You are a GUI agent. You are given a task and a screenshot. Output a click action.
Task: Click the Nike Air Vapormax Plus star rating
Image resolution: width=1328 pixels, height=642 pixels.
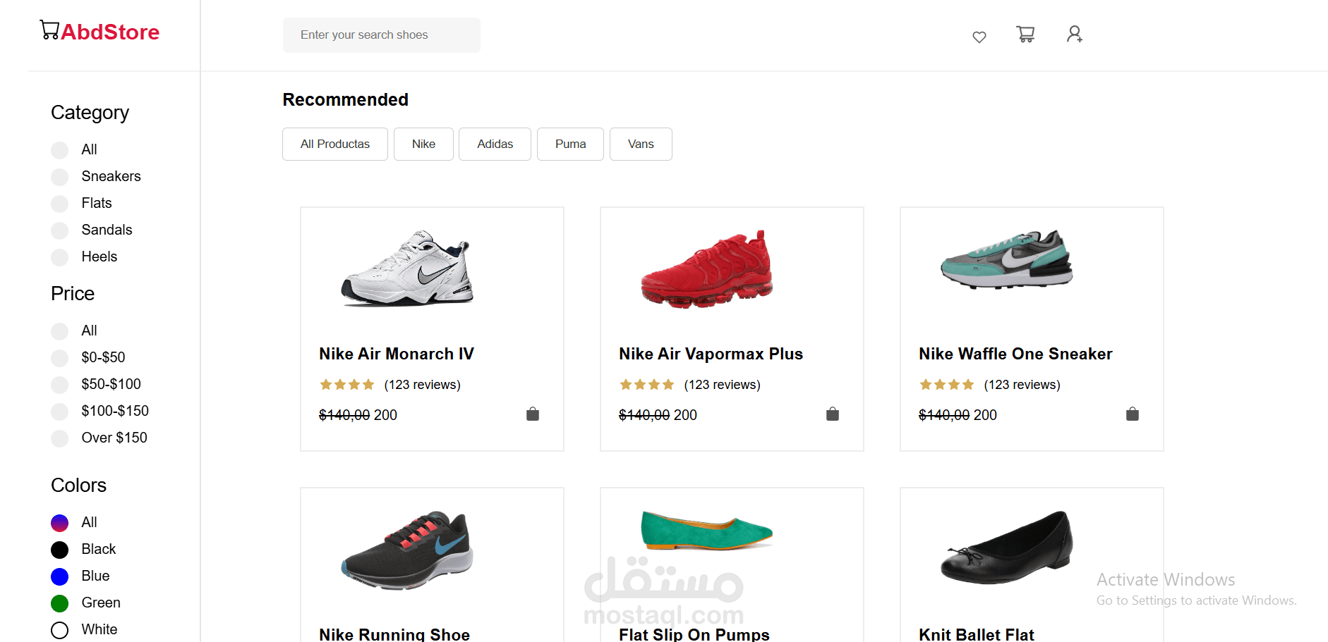646,385
